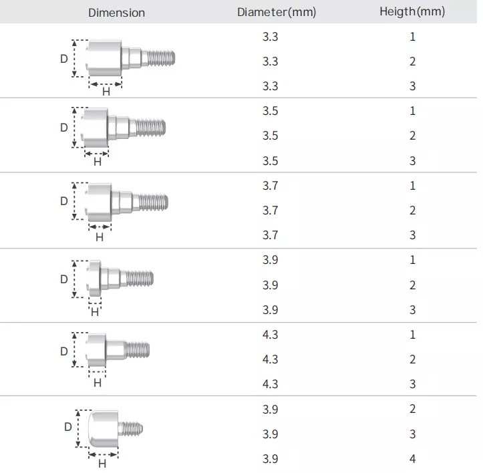Screen dimensions: 483x473
Task: Click the H label beneath the 4.3 abutment
Action: pos(98,383)
